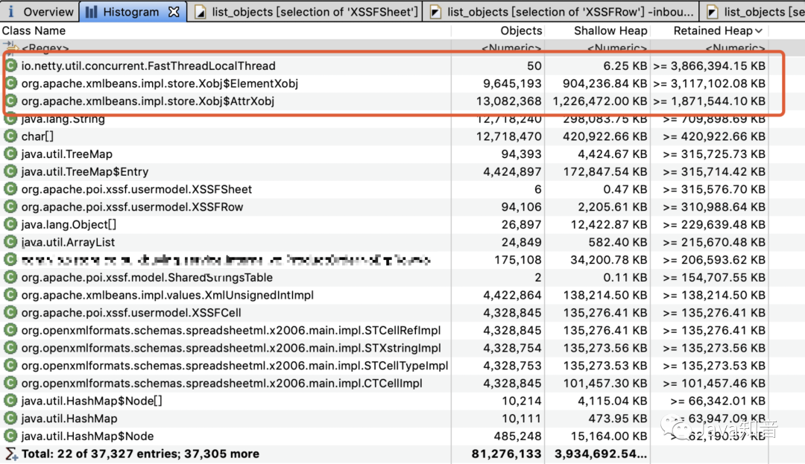Open list_objects selection of 'XSSFSheet' tab
805x464 pixels.
305,11
